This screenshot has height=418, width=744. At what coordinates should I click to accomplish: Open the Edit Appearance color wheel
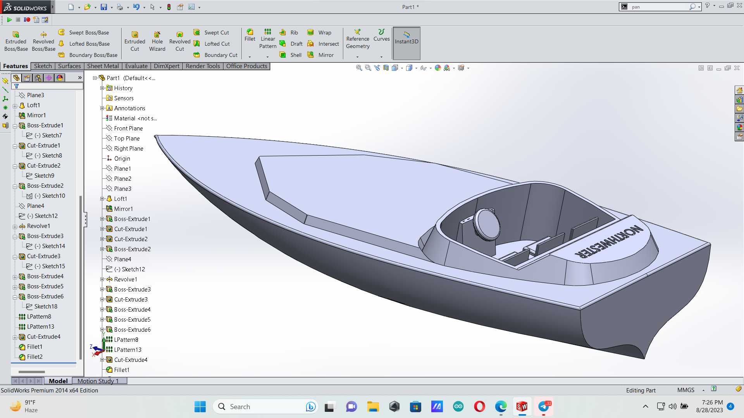pos(437,68)
